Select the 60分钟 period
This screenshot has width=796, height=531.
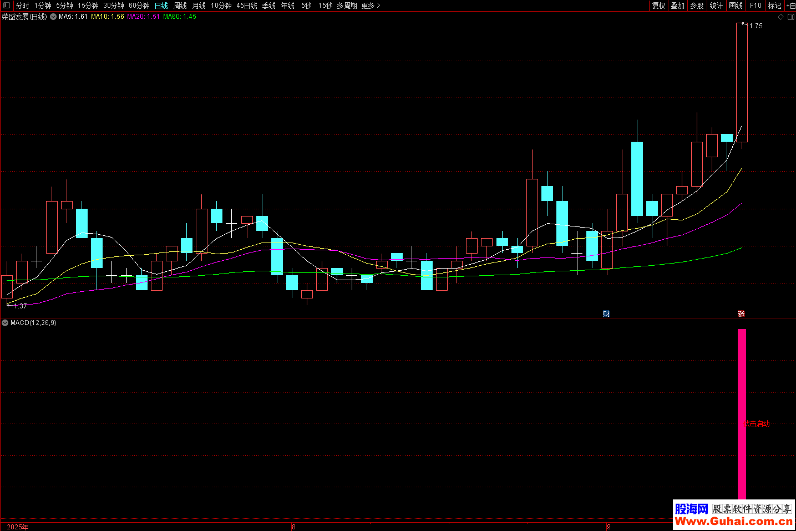[139, 6]
